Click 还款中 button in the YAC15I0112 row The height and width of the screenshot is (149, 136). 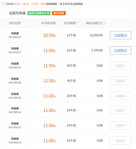(x=120, y=125)
